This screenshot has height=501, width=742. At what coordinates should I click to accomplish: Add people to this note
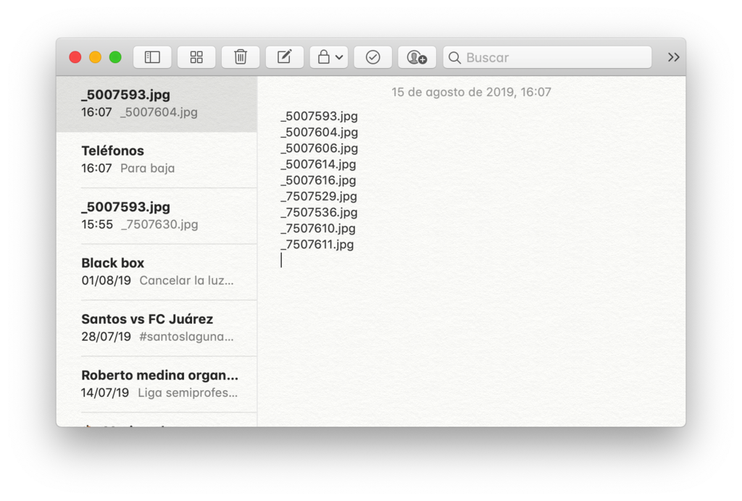(417, 57)
